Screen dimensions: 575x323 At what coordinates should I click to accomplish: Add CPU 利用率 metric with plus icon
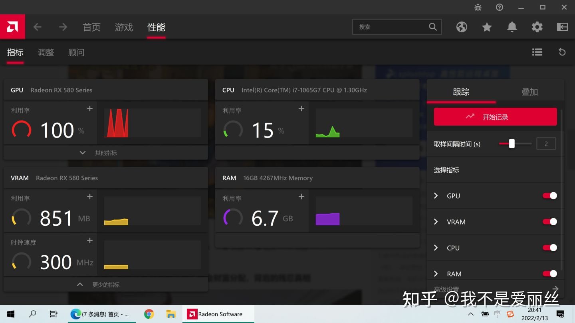[301, 108]
